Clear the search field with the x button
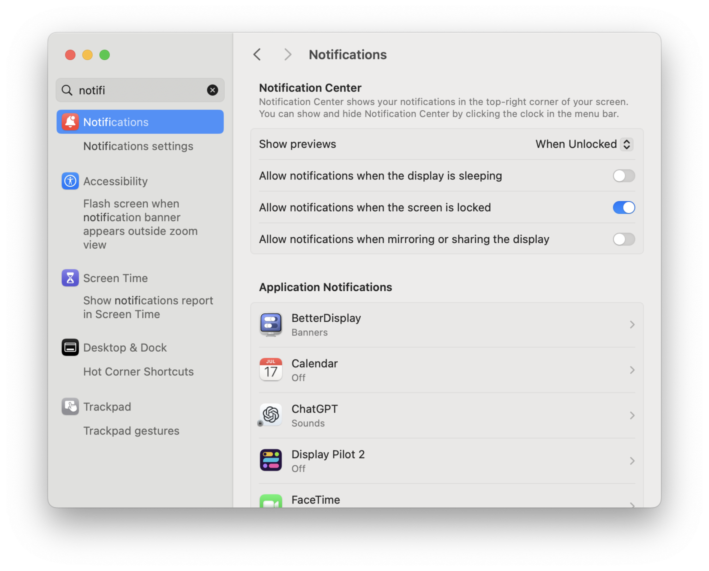This screenshot has height=571, width=709. pyautogui.click(x=212, y=90)
